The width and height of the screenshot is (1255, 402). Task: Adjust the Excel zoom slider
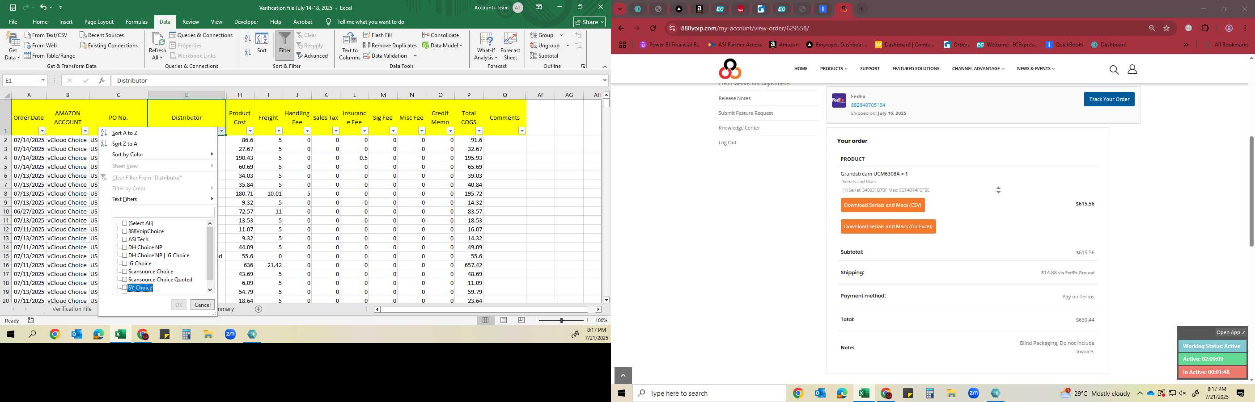click(561, 320)
